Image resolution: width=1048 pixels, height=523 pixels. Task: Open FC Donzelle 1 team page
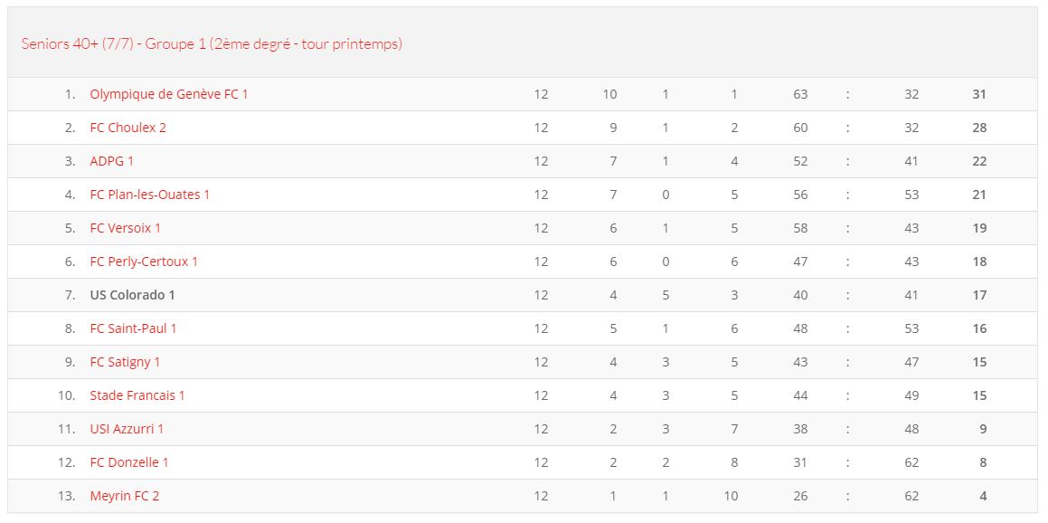[129, 462]
